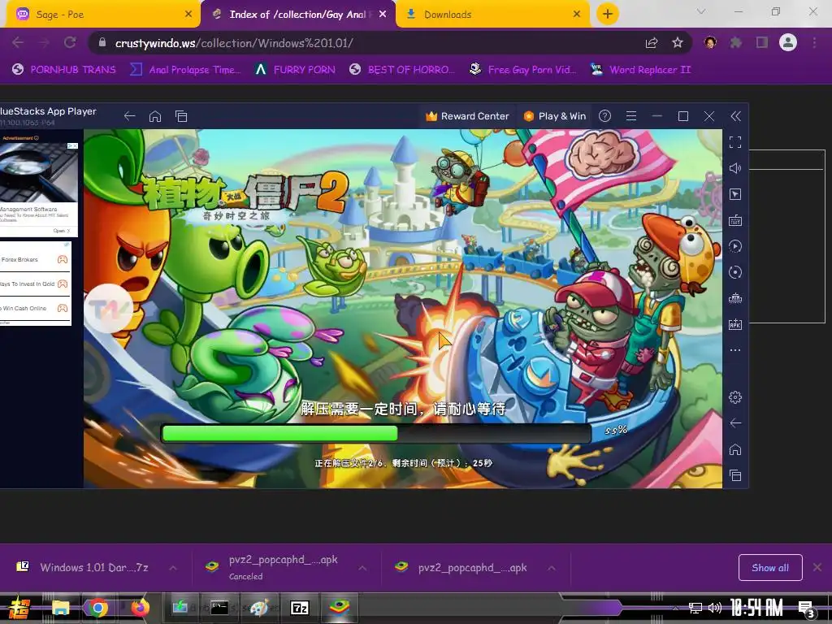The height and width of the screenshot is (624, 832).
Task: Open BlueStacks home from the title bar
Action: [x=155, y=116]
